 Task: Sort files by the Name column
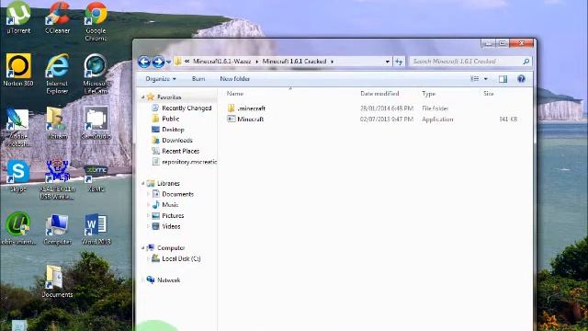235,94
